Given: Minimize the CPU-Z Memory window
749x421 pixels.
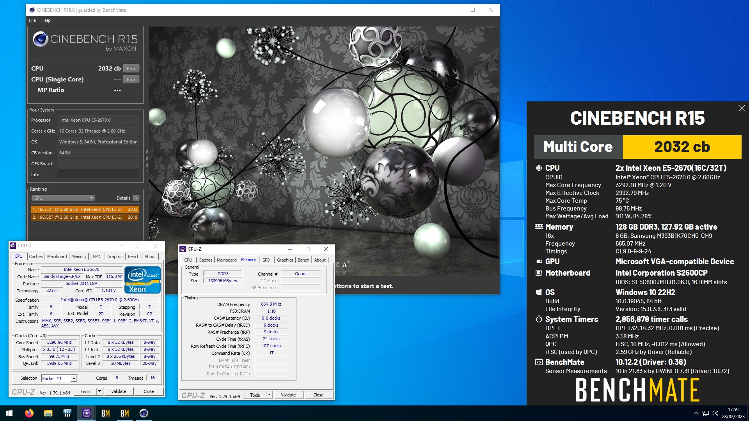Looking at the screenshot, I should [x=290, y=249].
